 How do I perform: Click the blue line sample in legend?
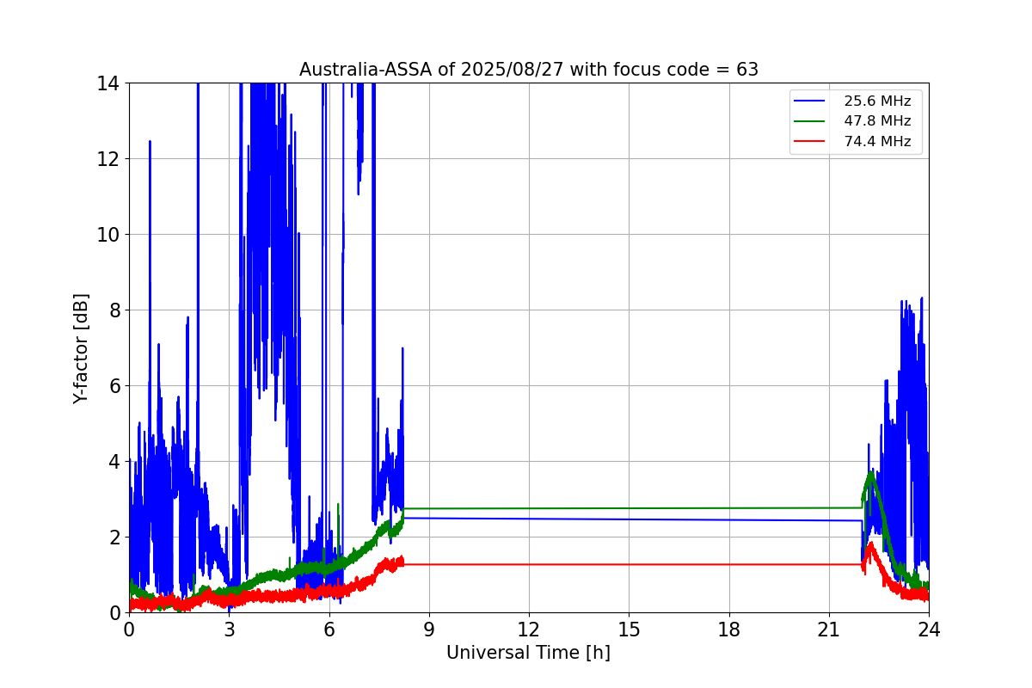click(809, 101)
